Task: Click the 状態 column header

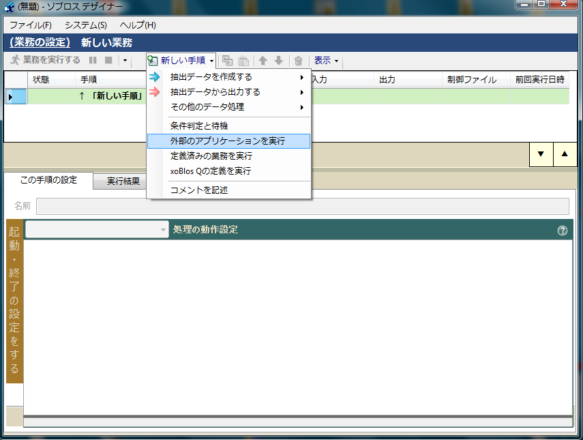Action: click(x=51, y=80)
